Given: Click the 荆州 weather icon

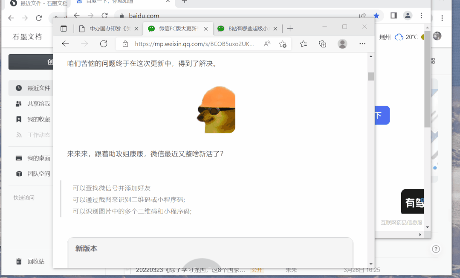Looking at the screenshot, I should click(399, 37).
